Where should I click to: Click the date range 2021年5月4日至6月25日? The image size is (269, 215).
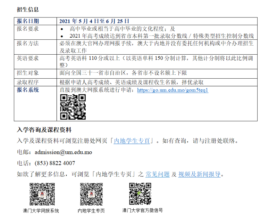[x=94, y=21]
